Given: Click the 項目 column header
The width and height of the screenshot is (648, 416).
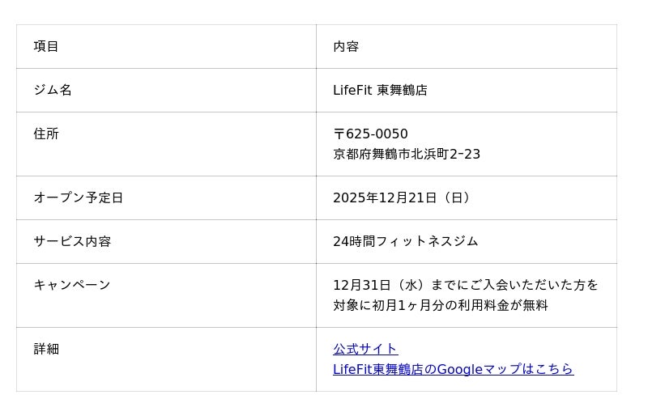Looking at the screenshot, I should coord(46,46).
